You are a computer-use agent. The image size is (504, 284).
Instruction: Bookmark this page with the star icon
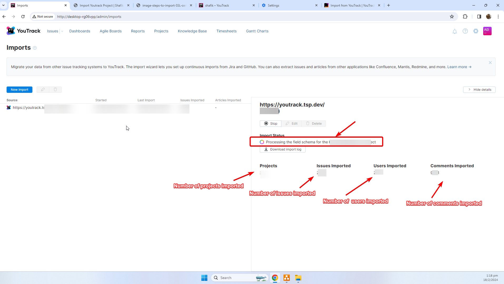452,17
